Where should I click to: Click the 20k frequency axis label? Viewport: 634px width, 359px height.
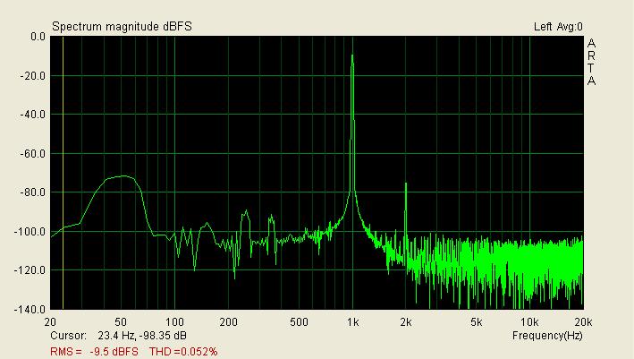(583, 322)
